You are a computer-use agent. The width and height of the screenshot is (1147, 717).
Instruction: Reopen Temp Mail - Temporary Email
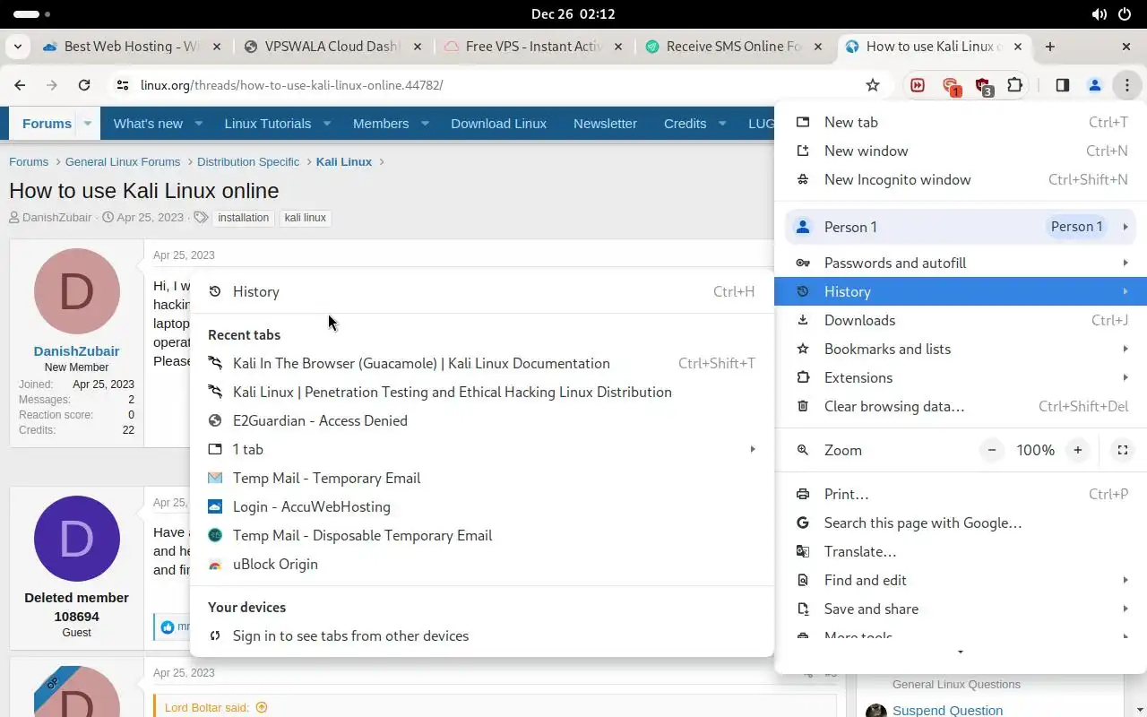[x=482, y=478]
